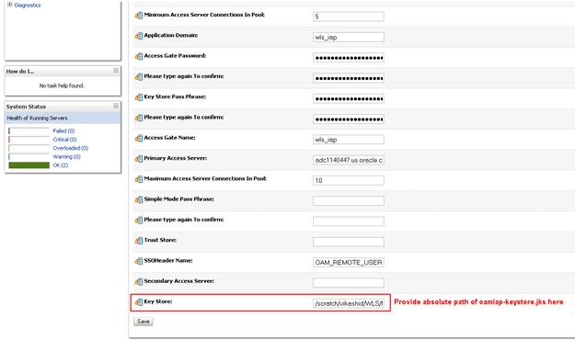575x340 pixels.
Task: Focus the Secondary Access Server field
Action: tap(349, 283)
